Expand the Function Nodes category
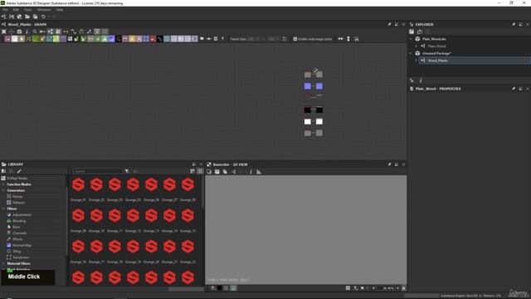This screenshot has width=531, height=299. pyautogui.click(x=3, y=184)
